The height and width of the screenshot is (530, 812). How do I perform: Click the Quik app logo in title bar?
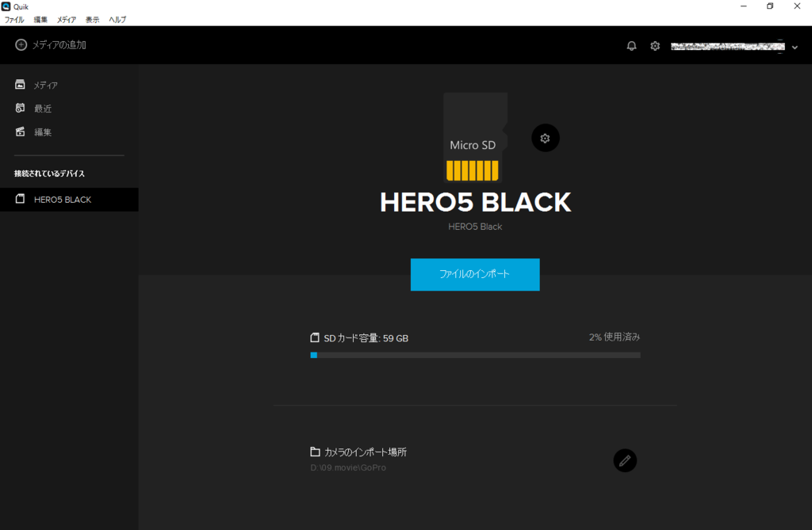(x=7, y=6)
